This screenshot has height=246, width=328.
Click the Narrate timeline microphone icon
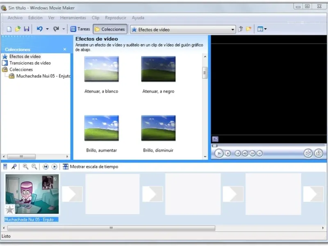tap(14, 166)
